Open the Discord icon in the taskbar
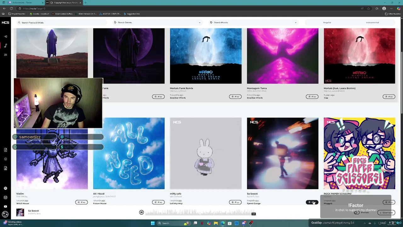Screen dimensions: 403x227 [244, 223]
